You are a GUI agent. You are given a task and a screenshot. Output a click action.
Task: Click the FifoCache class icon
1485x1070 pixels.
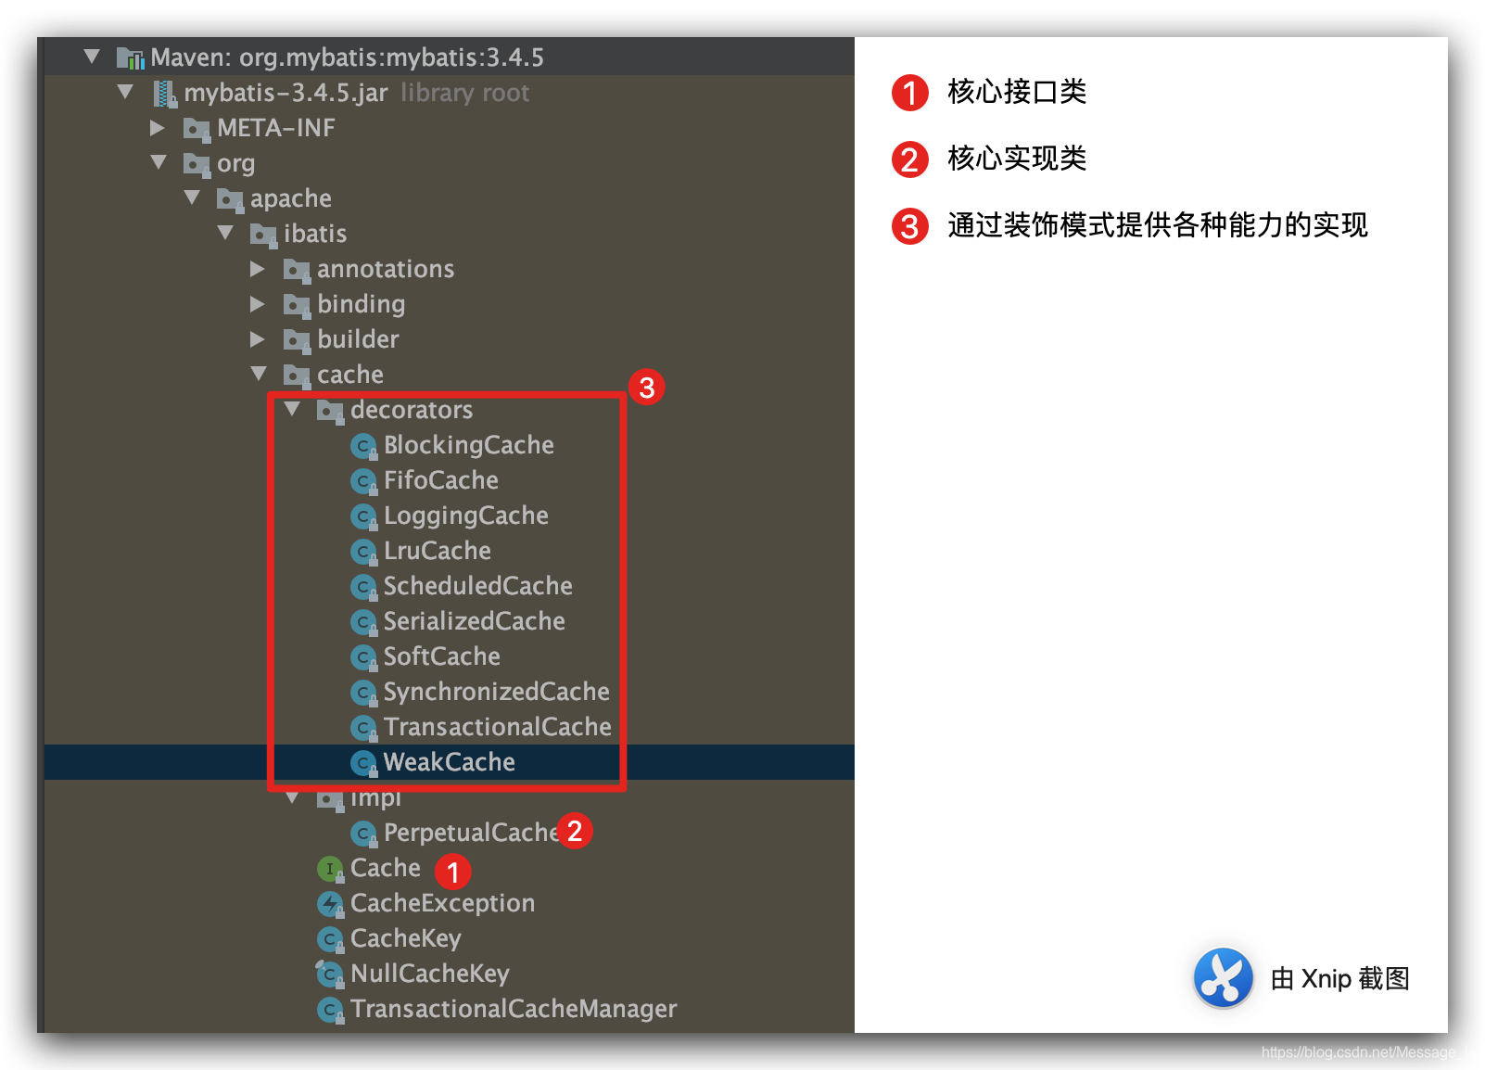click(x=363, y=481)
